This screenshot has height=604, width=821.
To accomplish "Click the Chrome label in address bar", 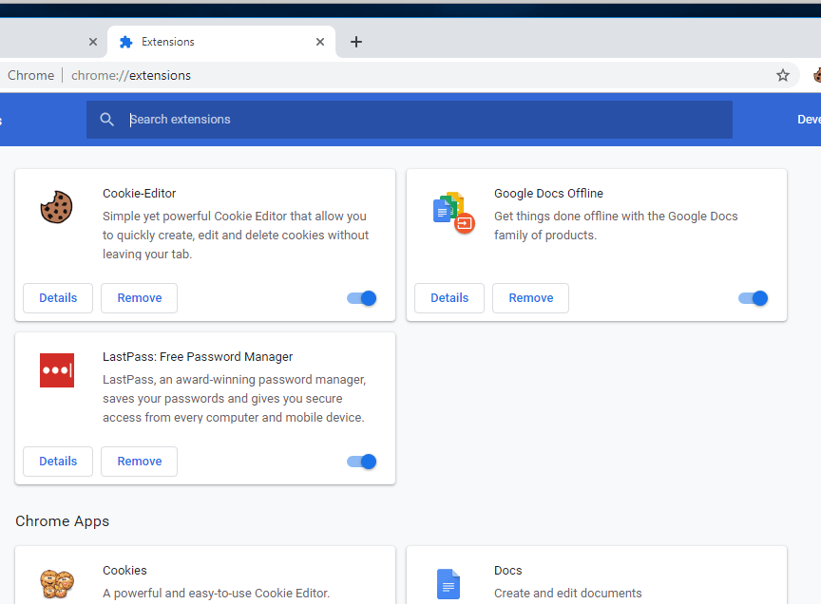I will [x=31, y=75].
